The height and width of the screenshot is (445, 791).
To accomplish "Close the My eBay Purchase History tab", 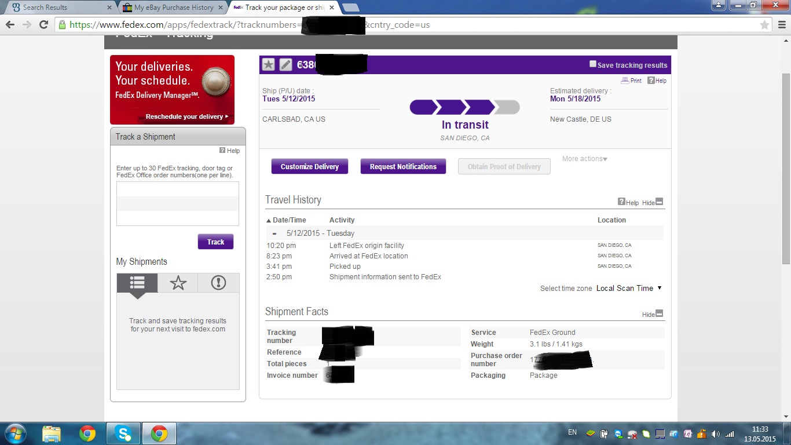I will coord(219,8).
